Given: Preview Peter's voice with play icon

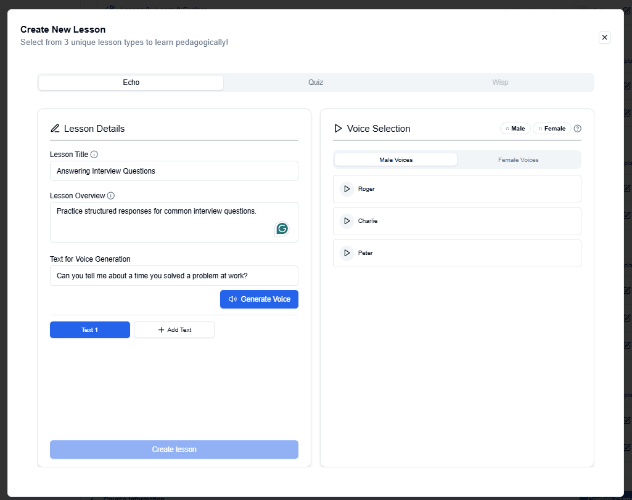Looking at the screenshot, I should click(x=347, y=253).
